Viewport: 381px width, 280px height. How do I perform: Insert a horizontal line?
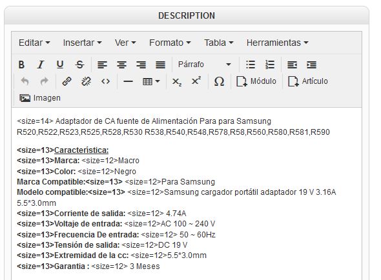pyautogui.click(x=128, y=81)
